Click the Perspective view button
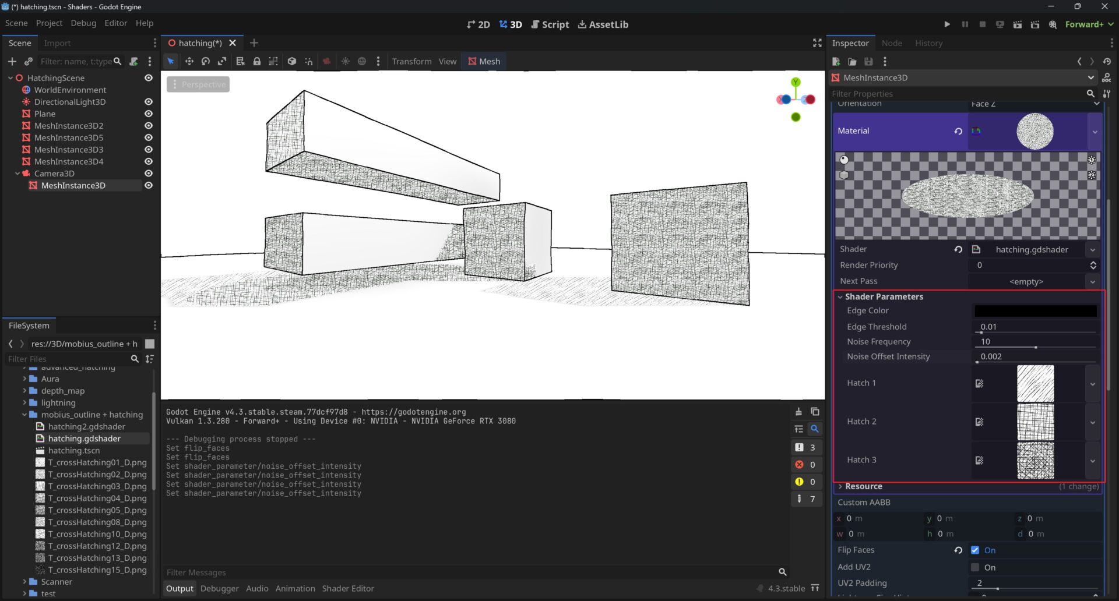Image resolution: width=1119 pixels, height=601 pixels. click(x=198, y=84)
